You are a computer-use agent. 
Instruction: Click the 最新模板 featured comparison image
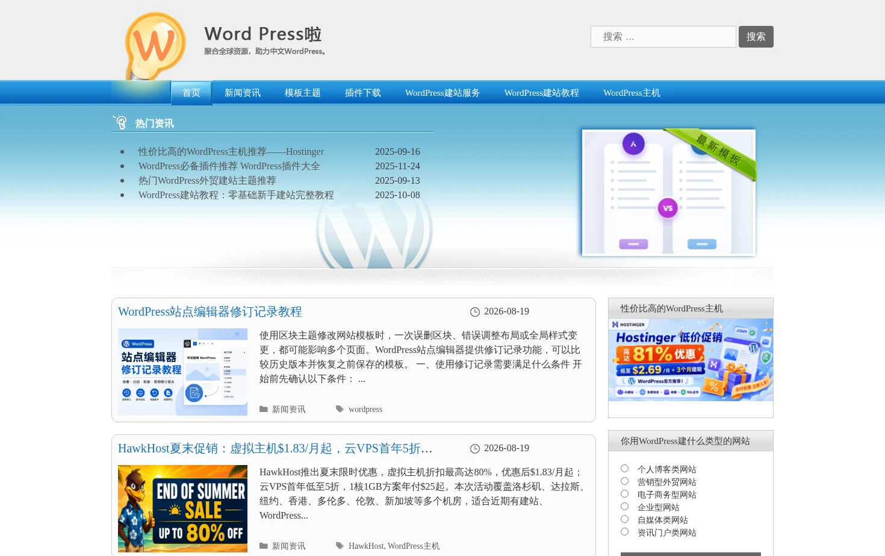point(669,193)
